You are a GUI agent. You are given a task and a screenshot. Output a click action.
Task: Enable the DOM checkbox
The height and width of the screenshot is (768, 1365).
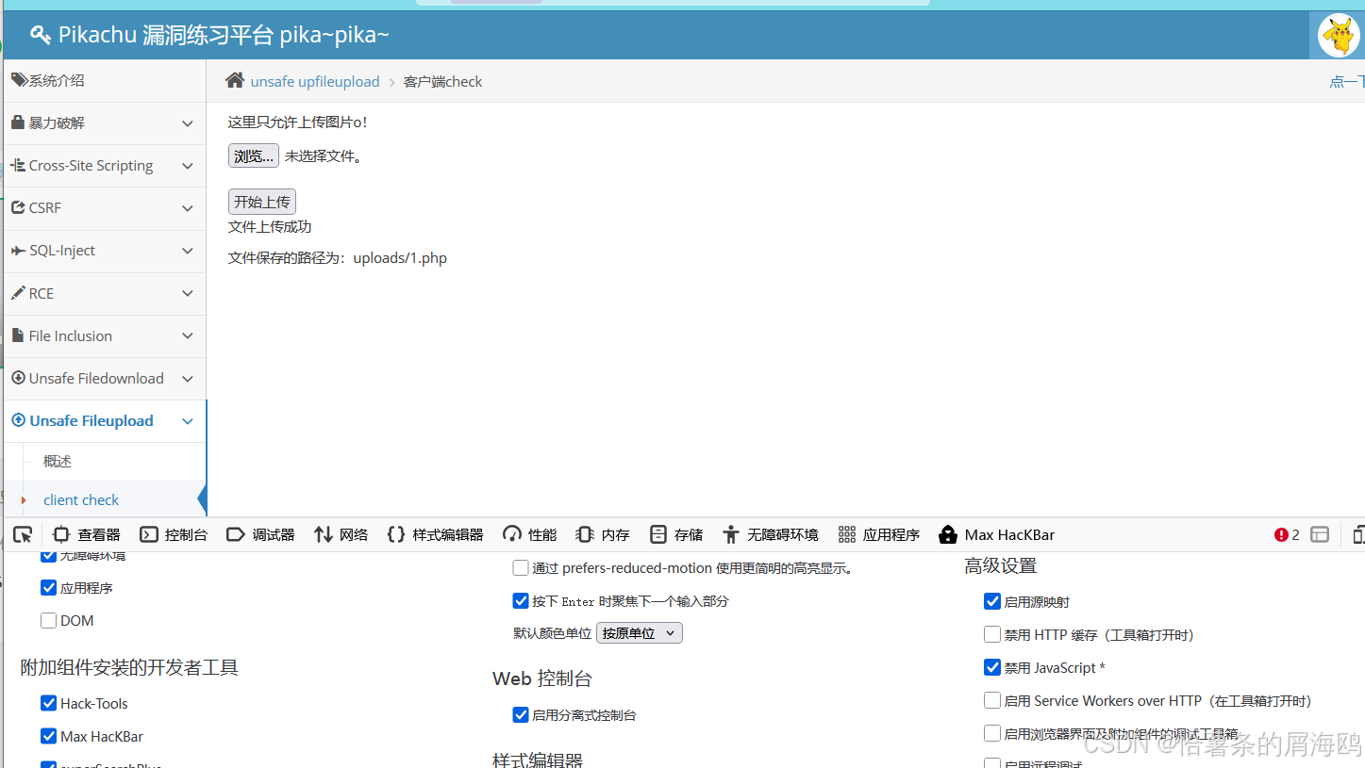tap(49, 621)
